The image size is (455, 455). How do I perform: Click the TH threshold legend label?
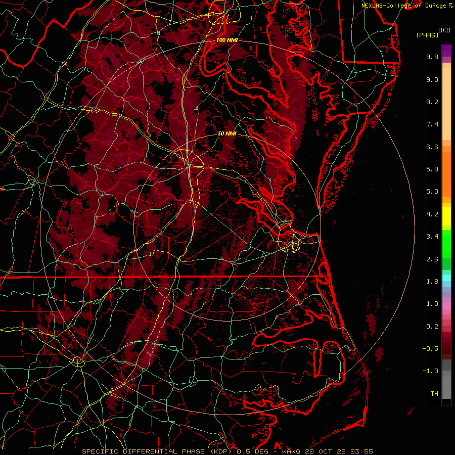click(x=434, y=394)
